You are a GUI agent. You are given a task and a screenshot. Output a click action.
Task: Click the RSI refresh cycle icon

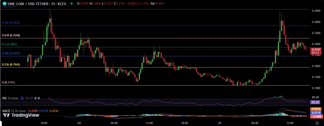pyautogui.click(x=22, y=98)
